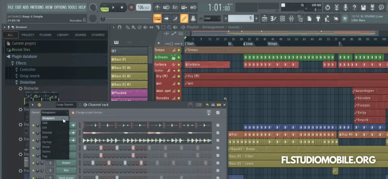Mute the Shaker channel via green LED
Image resolution: width=388 pixels, height=179 pixels.
(33, 163)
